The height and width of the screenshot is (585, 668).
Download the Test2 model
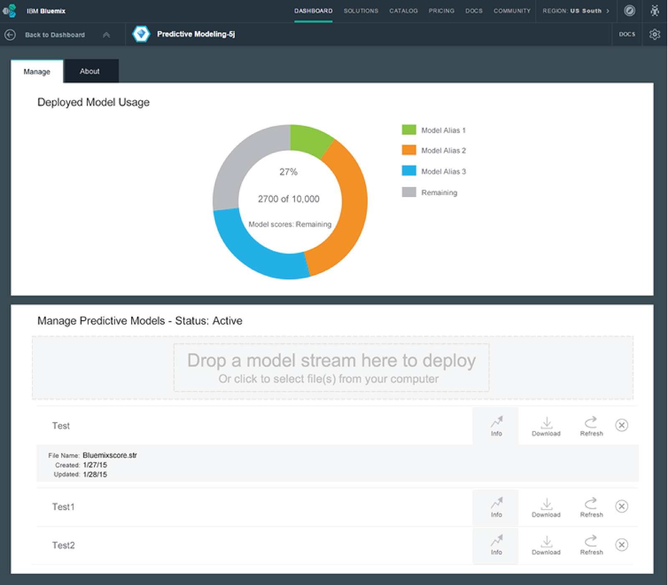point(546,545)
